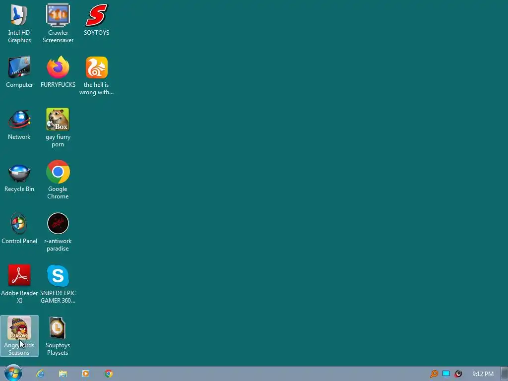The image size is (508, 381).
Task: Launch Chrome from the taskbar
Action: (109, 374)
